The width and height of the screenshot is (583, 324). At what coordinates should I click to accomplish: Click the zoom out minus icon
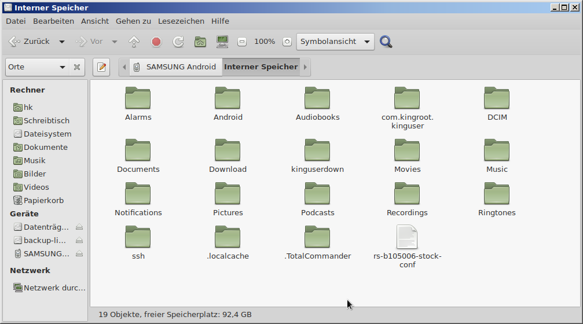pyautogui.click(x=242, y=42)
